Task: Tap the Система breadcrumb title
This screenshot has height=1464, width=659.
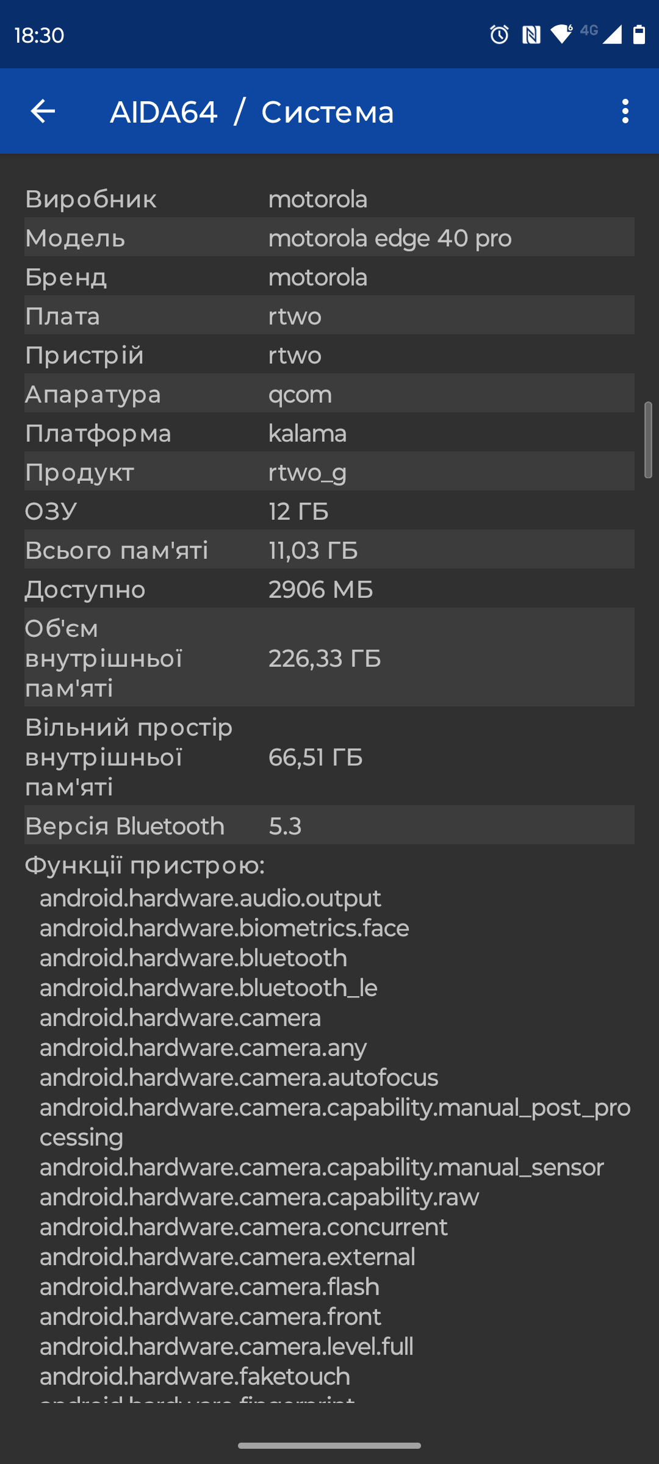Action: pos(328,112)
